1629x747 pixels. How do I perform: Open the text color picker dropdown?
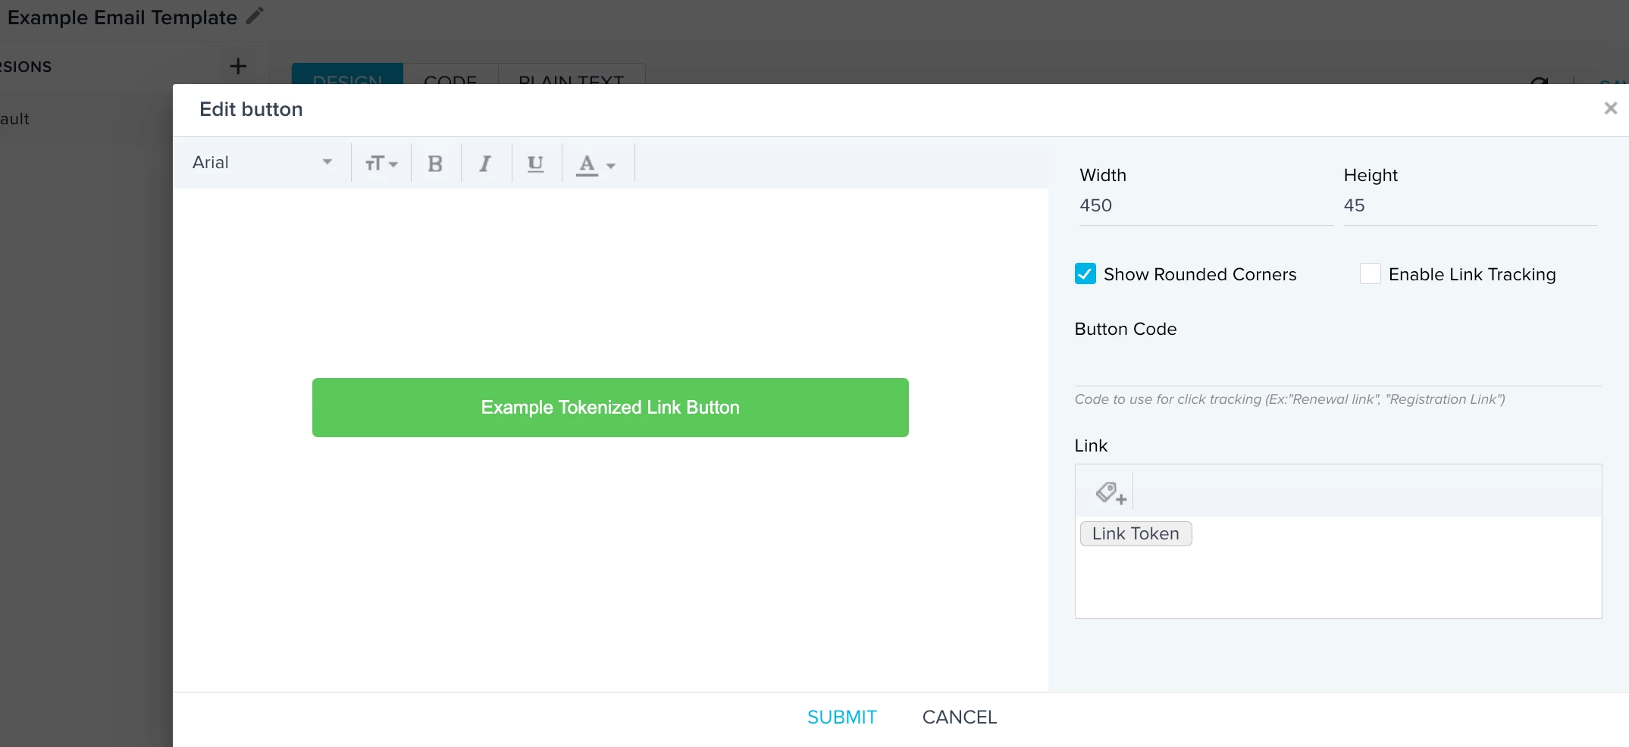tap(597, 164)
